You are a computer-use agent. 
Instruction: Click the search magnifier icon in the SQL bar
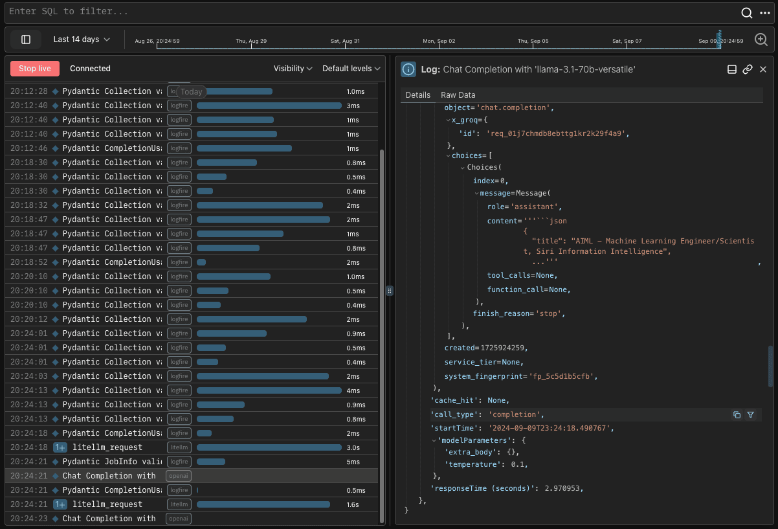(x=747, y=13)
